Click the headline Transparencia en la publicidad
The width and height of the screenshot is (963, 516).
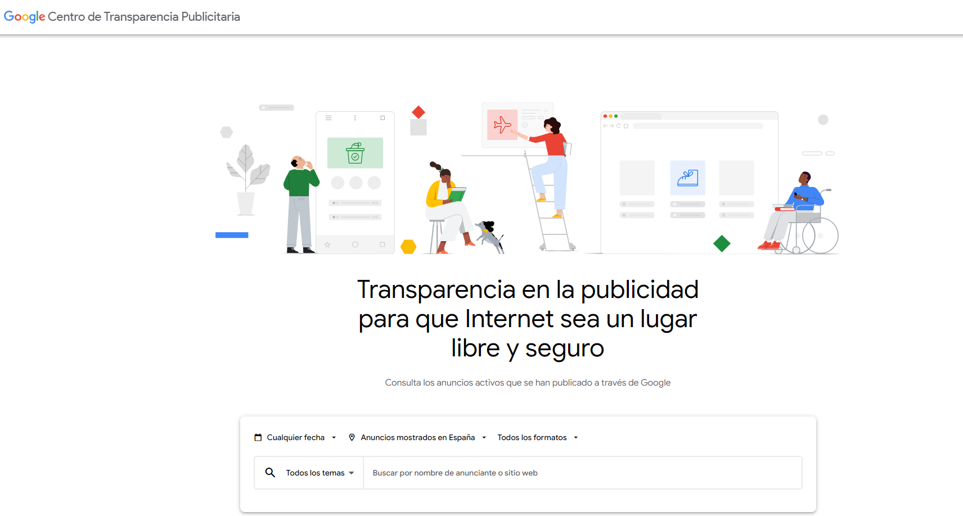tap(528, 319)
